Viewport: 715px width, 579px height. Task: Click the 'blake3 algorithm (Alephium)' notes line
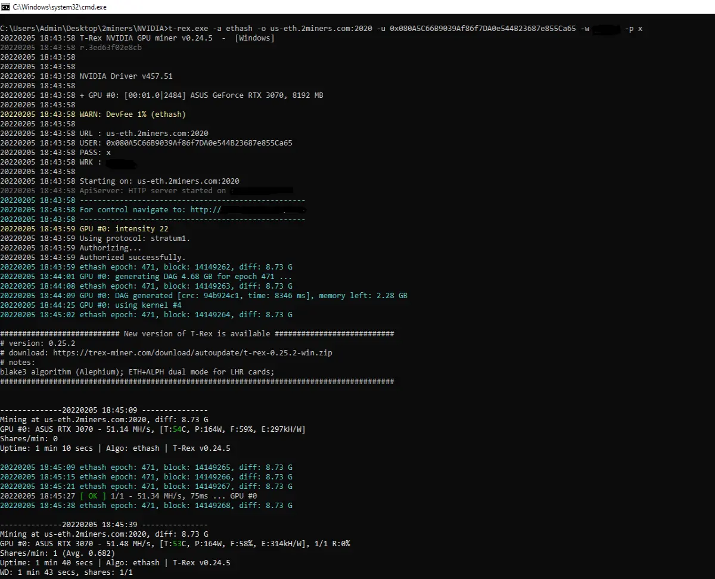[137, 372]
